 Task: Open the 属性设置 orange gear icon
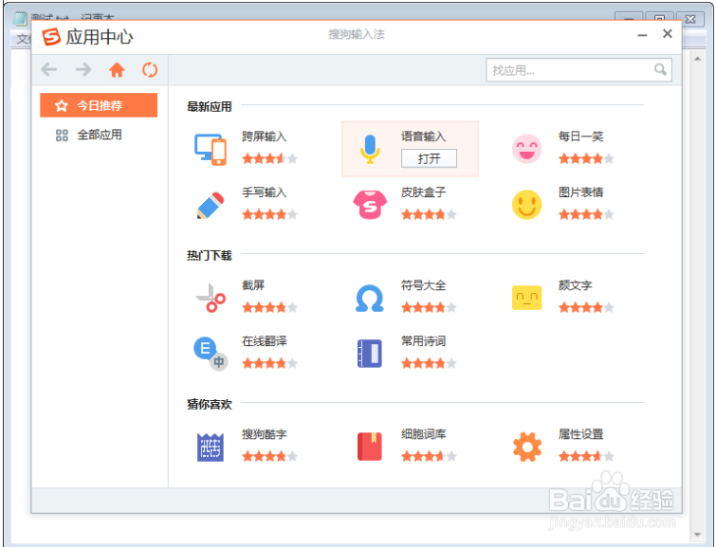point(527,447)
